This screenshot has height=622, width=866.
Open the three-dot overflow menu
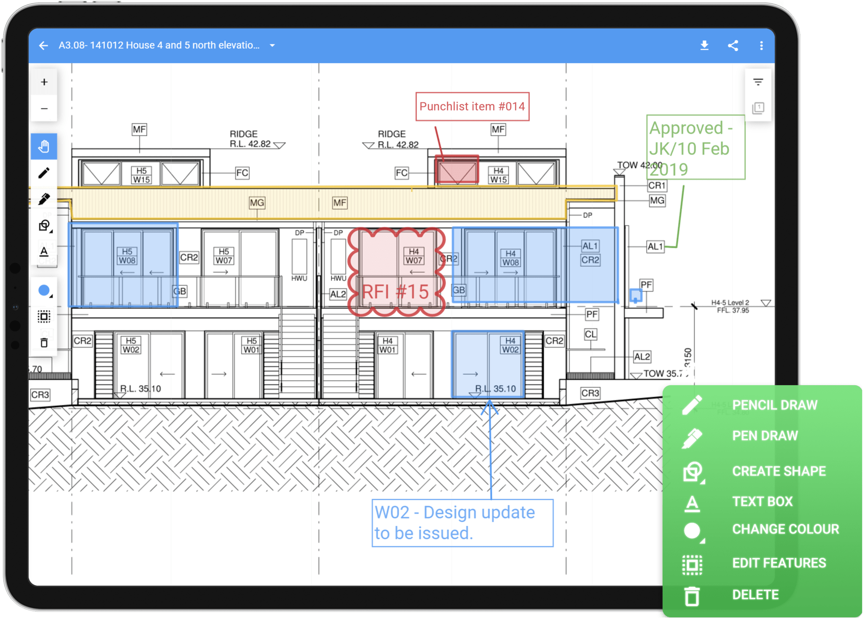pyautogui.click(x=762, y=45)
